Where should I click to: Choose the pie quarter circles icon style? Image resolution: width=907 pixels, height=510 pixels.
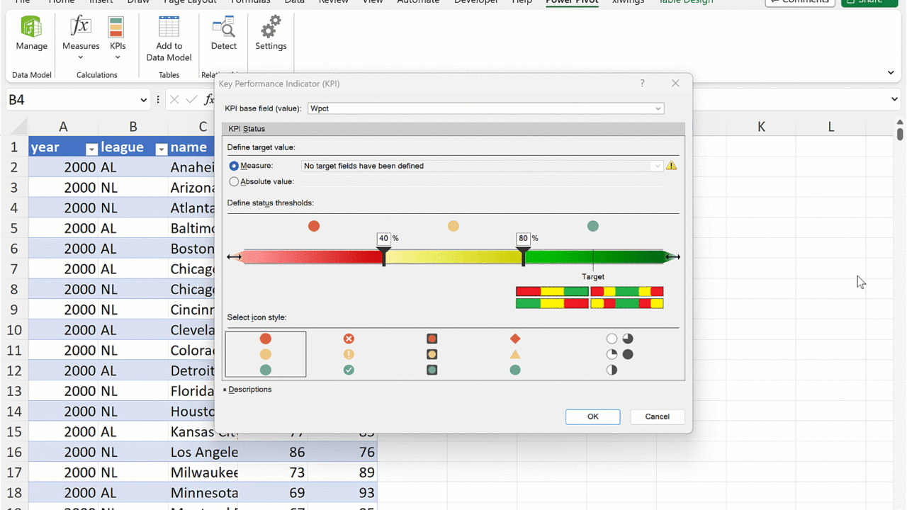[620, 354]
